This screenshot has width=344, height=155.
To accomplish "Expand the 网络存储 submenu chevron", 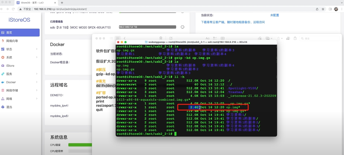I will pos(37,90).
